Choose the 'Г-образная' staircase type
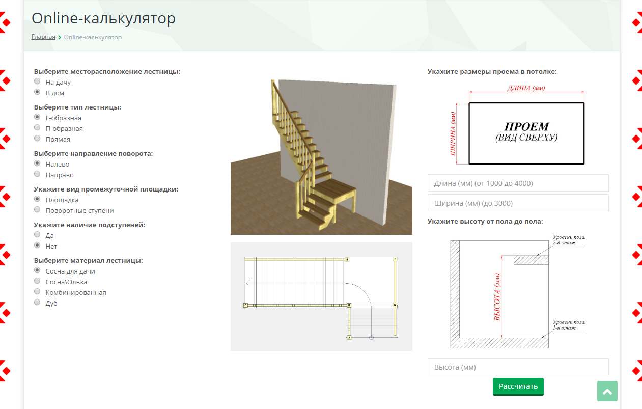Screen dimensions: 642x409 click(37, 117)
